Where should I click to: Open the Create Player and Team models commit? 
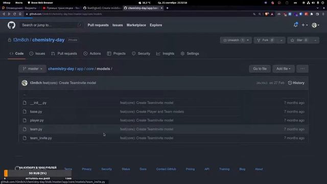(x=152, y=111)
